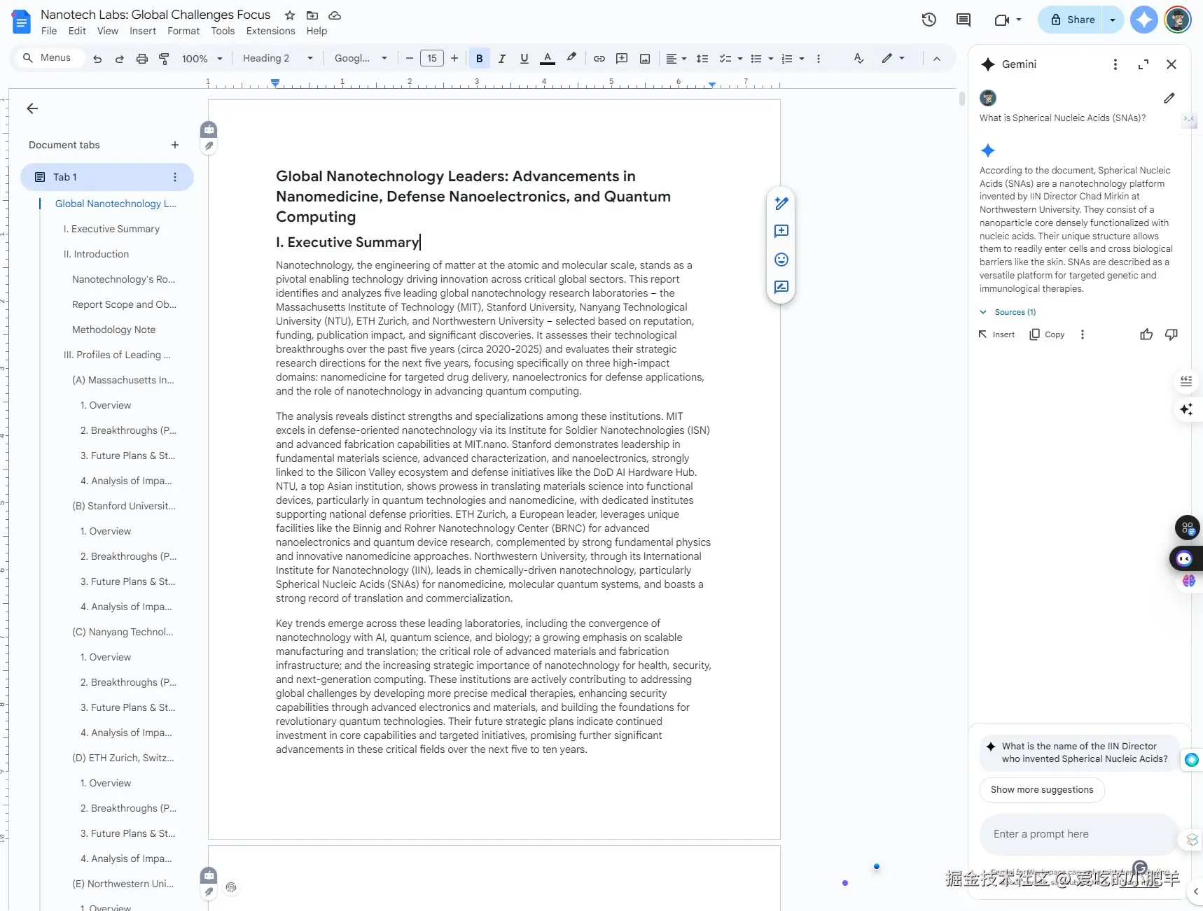Jump to 'II. Introduction' in the outline
Screen dimensions: 1203x911
click(x=96, y=254)
